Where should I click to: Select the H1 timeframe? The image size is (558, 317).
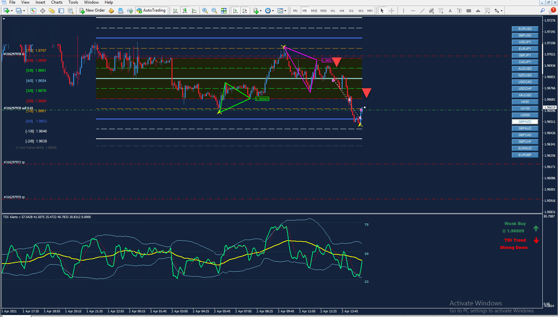coord(333,11)
